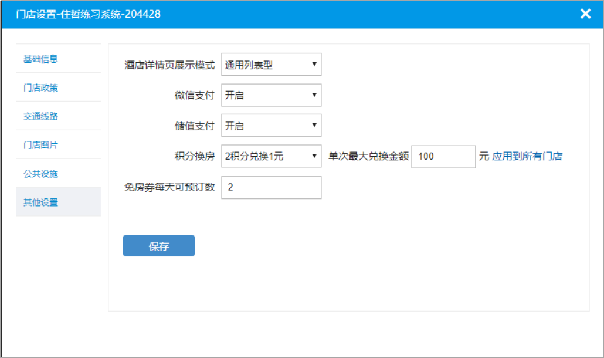Image resolution: width=604 pixels, height=358 pixels.
Task: Click the 免房券每天可预订数 input field
Action: point(271,188)
